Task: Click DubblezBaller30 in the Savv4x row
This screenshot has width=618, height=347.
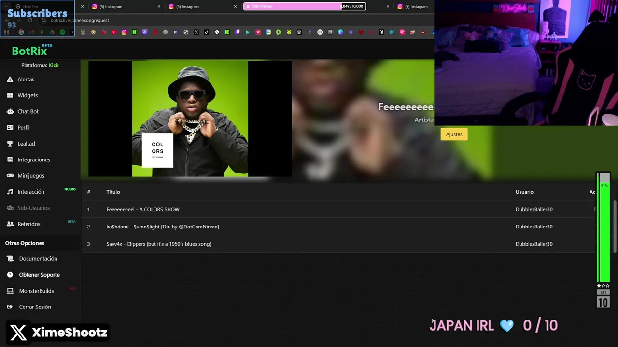Action: (x=534, y=244)
